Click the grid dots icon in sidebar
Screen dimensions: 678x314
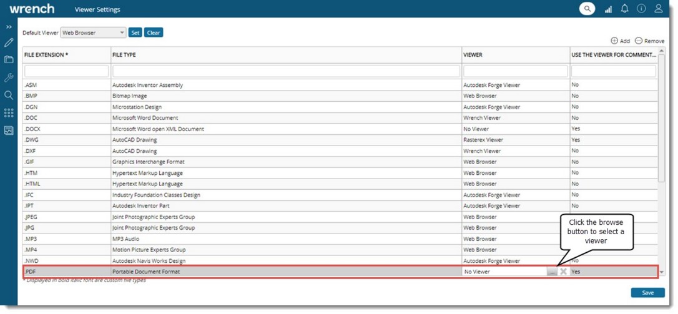point(9,113)
